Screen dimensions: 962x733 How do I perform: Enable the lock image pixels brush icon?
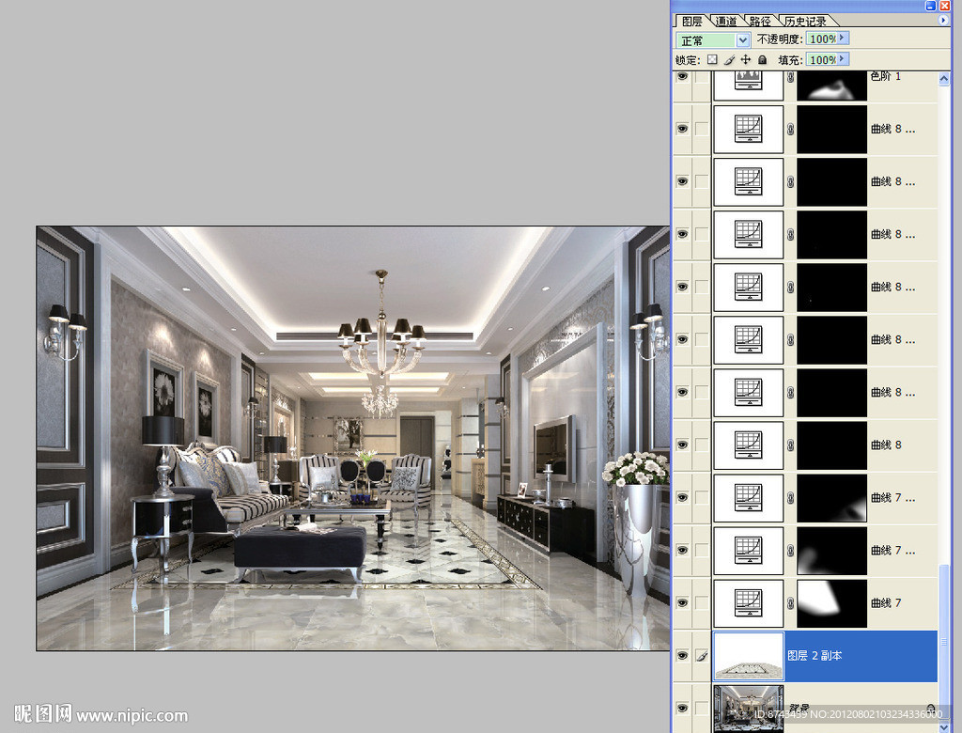[729, 59]
